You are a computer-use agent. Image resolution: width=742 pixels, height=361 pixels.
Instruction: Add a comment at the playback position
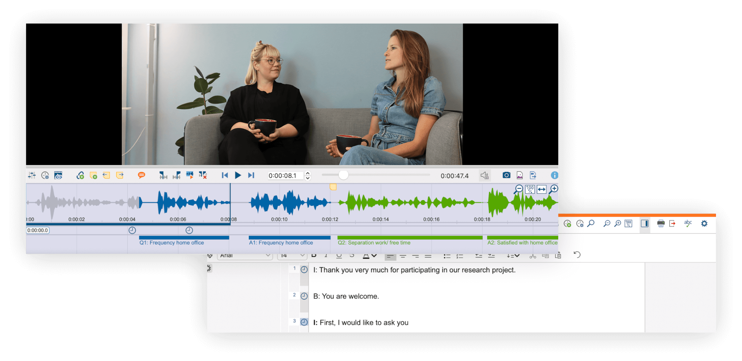click(141, 175)
